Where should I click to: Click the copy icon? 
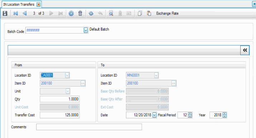coord(140,13)
